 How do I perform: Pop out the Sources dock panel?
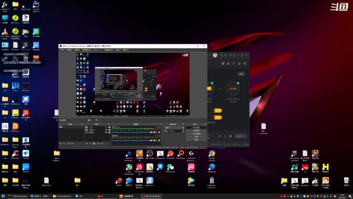pos(109,124)
